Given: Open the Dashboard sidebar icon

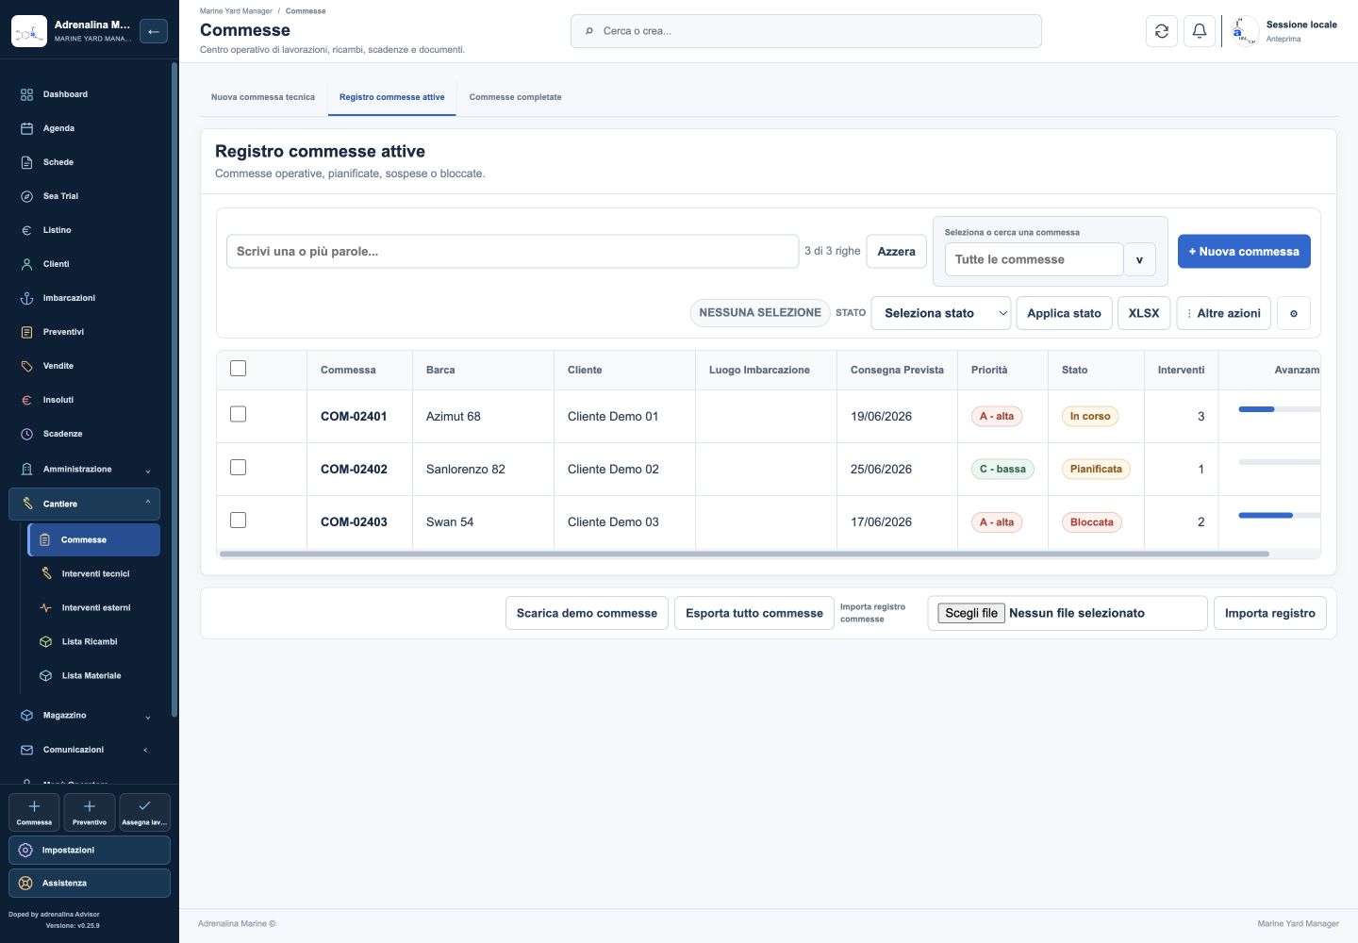Looking at the screenshot, I should (26, 94).
